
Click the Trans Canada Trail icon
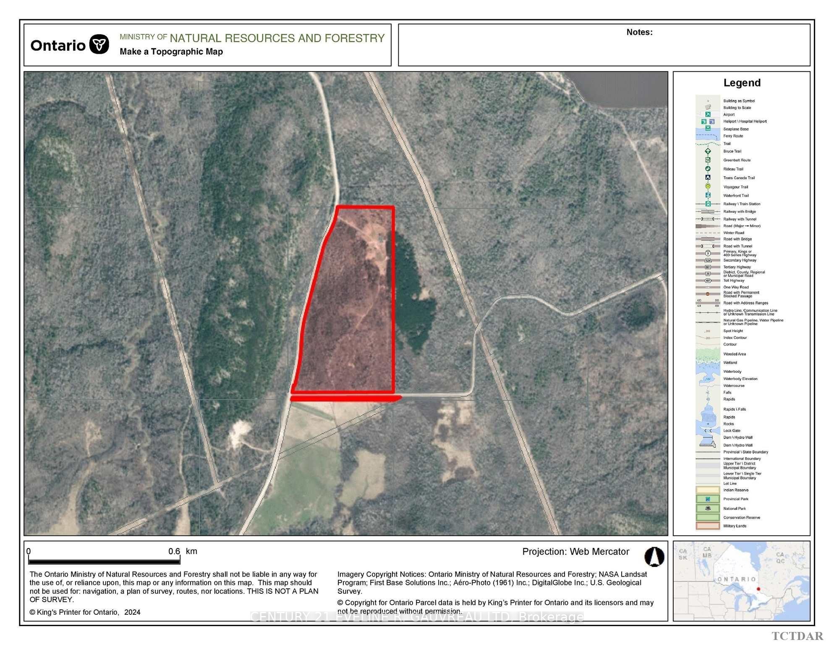point(708,177)
